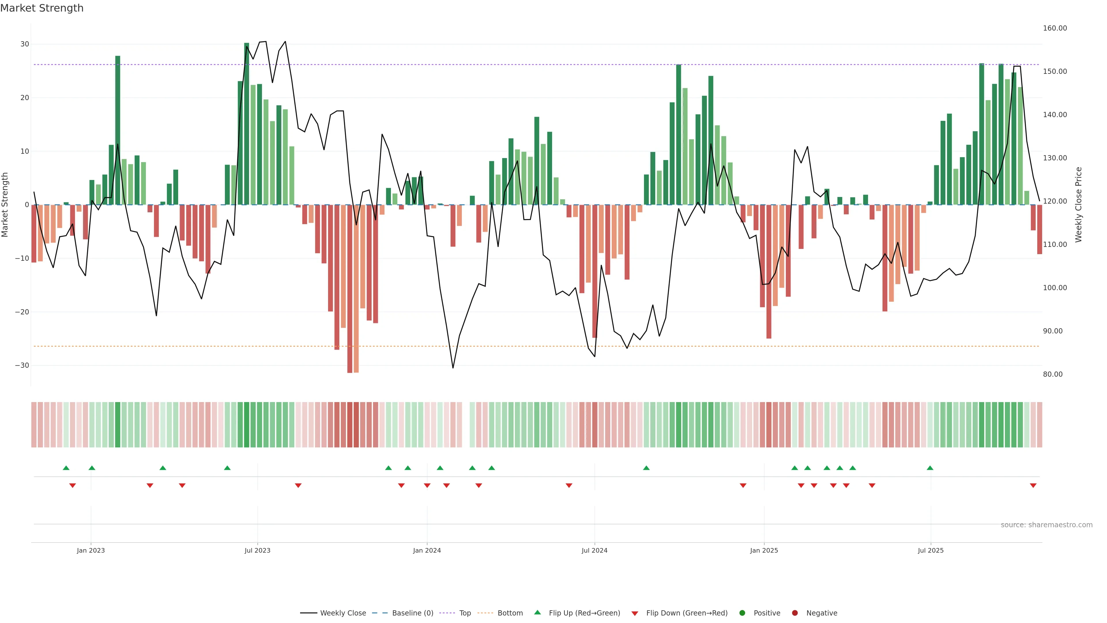Click the Market Strength chart title
The width and height of the screenshot is (1107, 623).
click(42, 8)
